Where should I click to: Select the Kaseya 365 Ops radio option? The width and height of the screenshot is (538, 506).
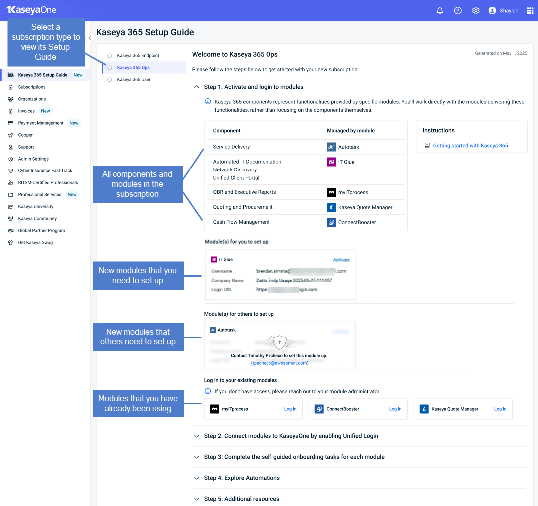point(109,67)
